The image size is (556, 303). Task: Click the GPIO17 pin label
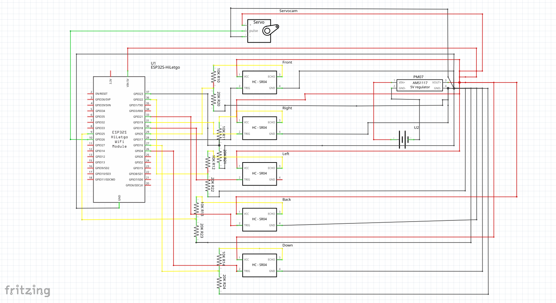138,139
